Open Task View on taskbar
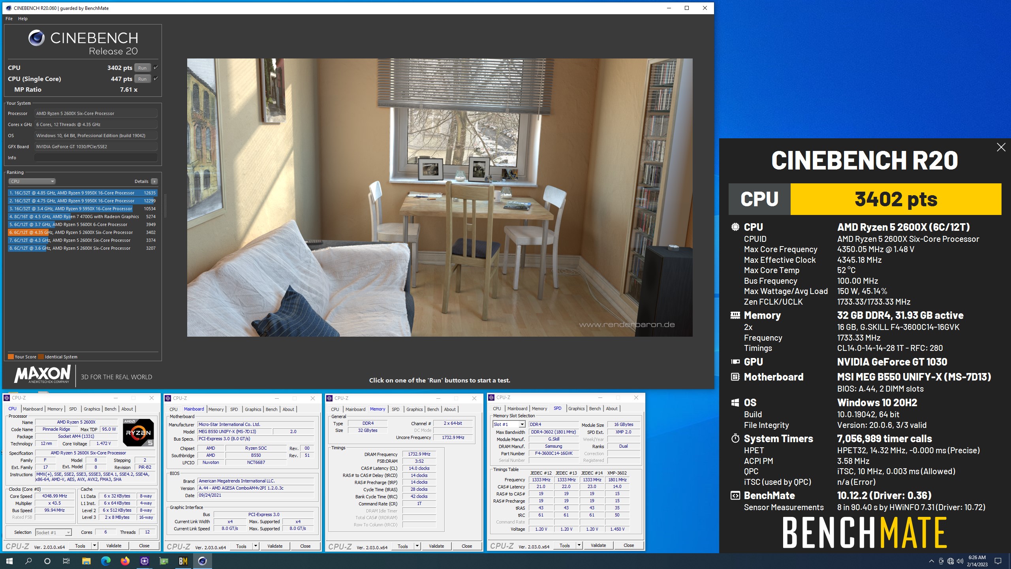Viewport: 1011px width, 569px height. click(x=66, y=561)
